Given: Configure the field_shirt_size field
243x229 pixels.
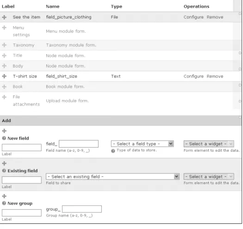Looking at the screenshot, I should tap(193, 76).
